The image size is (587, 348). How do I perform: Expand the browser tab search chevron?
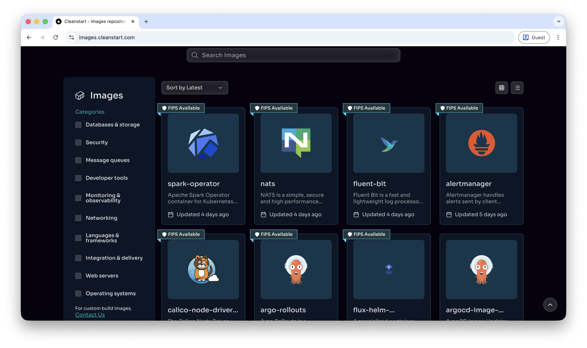559,21
